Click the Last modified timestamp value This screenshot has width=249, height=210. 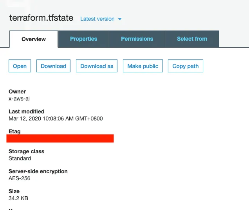click(56, 118)
